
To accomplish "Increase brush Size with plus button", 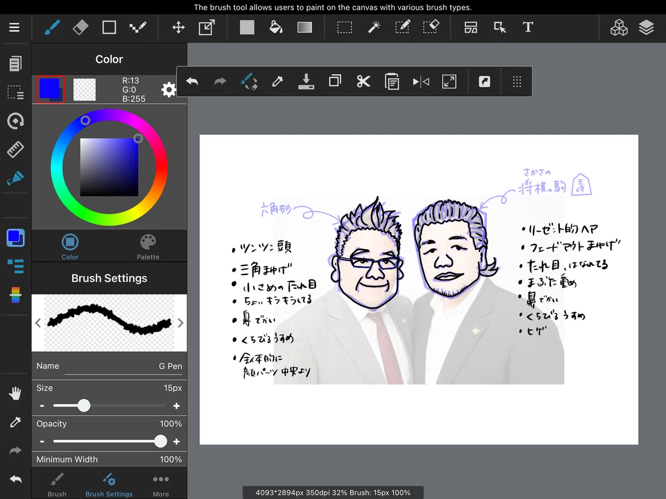I will coord(176,406).
